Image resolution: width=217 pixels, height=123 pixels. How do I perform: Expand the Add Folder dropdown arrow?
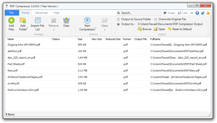[x=27, y=28]
